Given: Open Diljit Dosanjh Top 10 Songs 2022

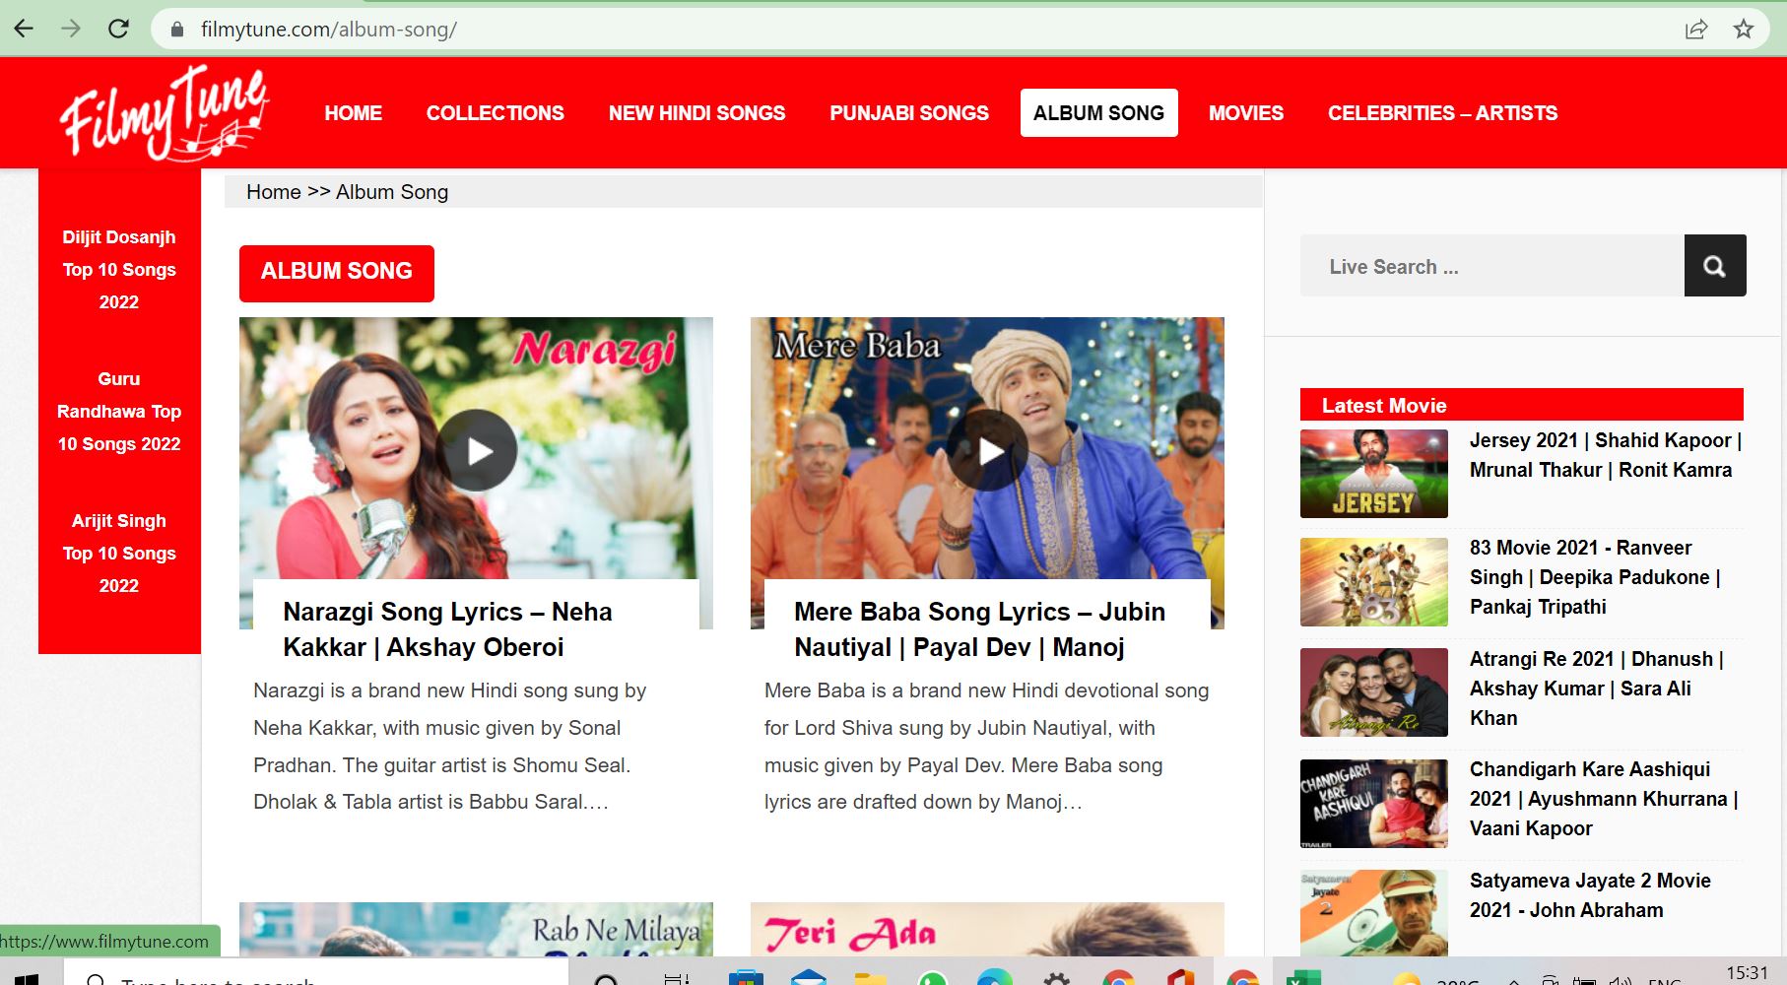Looking at the screenshot, I should click(x=119, y=270).
